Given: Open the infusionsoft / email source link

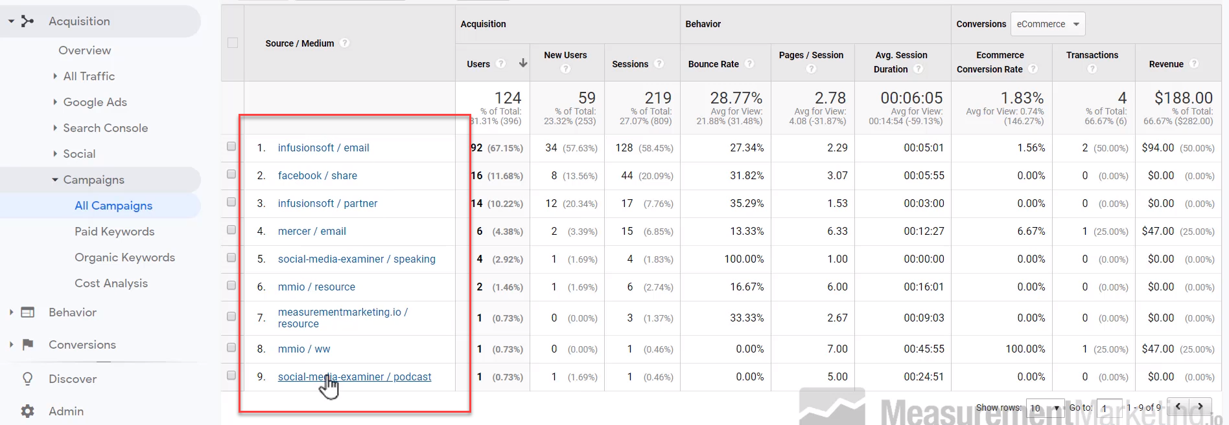Looking at the screenshot, I should (323, 147).
